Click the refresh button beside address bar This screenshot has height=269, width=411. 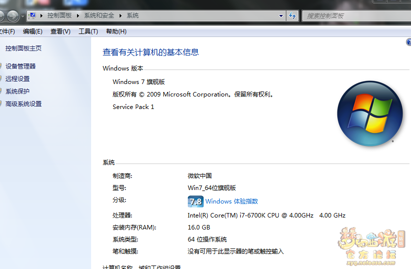pyautogui.click(x=292, y=15)
